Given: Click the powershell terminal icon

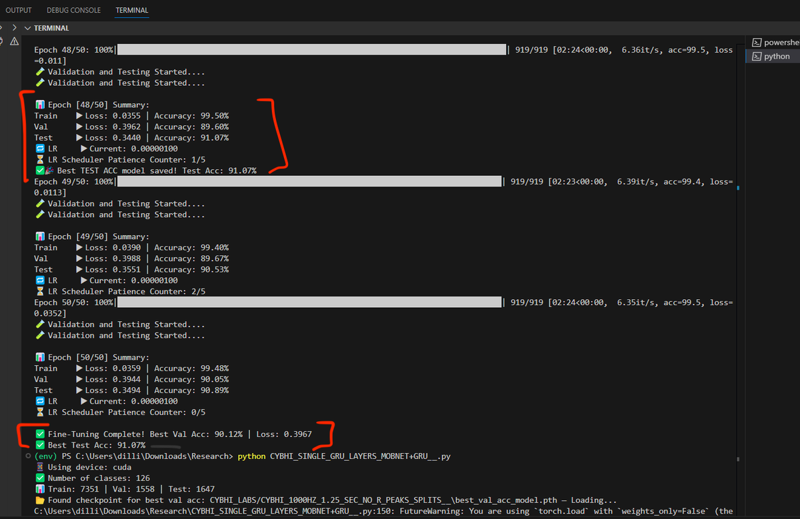Looking at the screenshot, I should point(757,43).
